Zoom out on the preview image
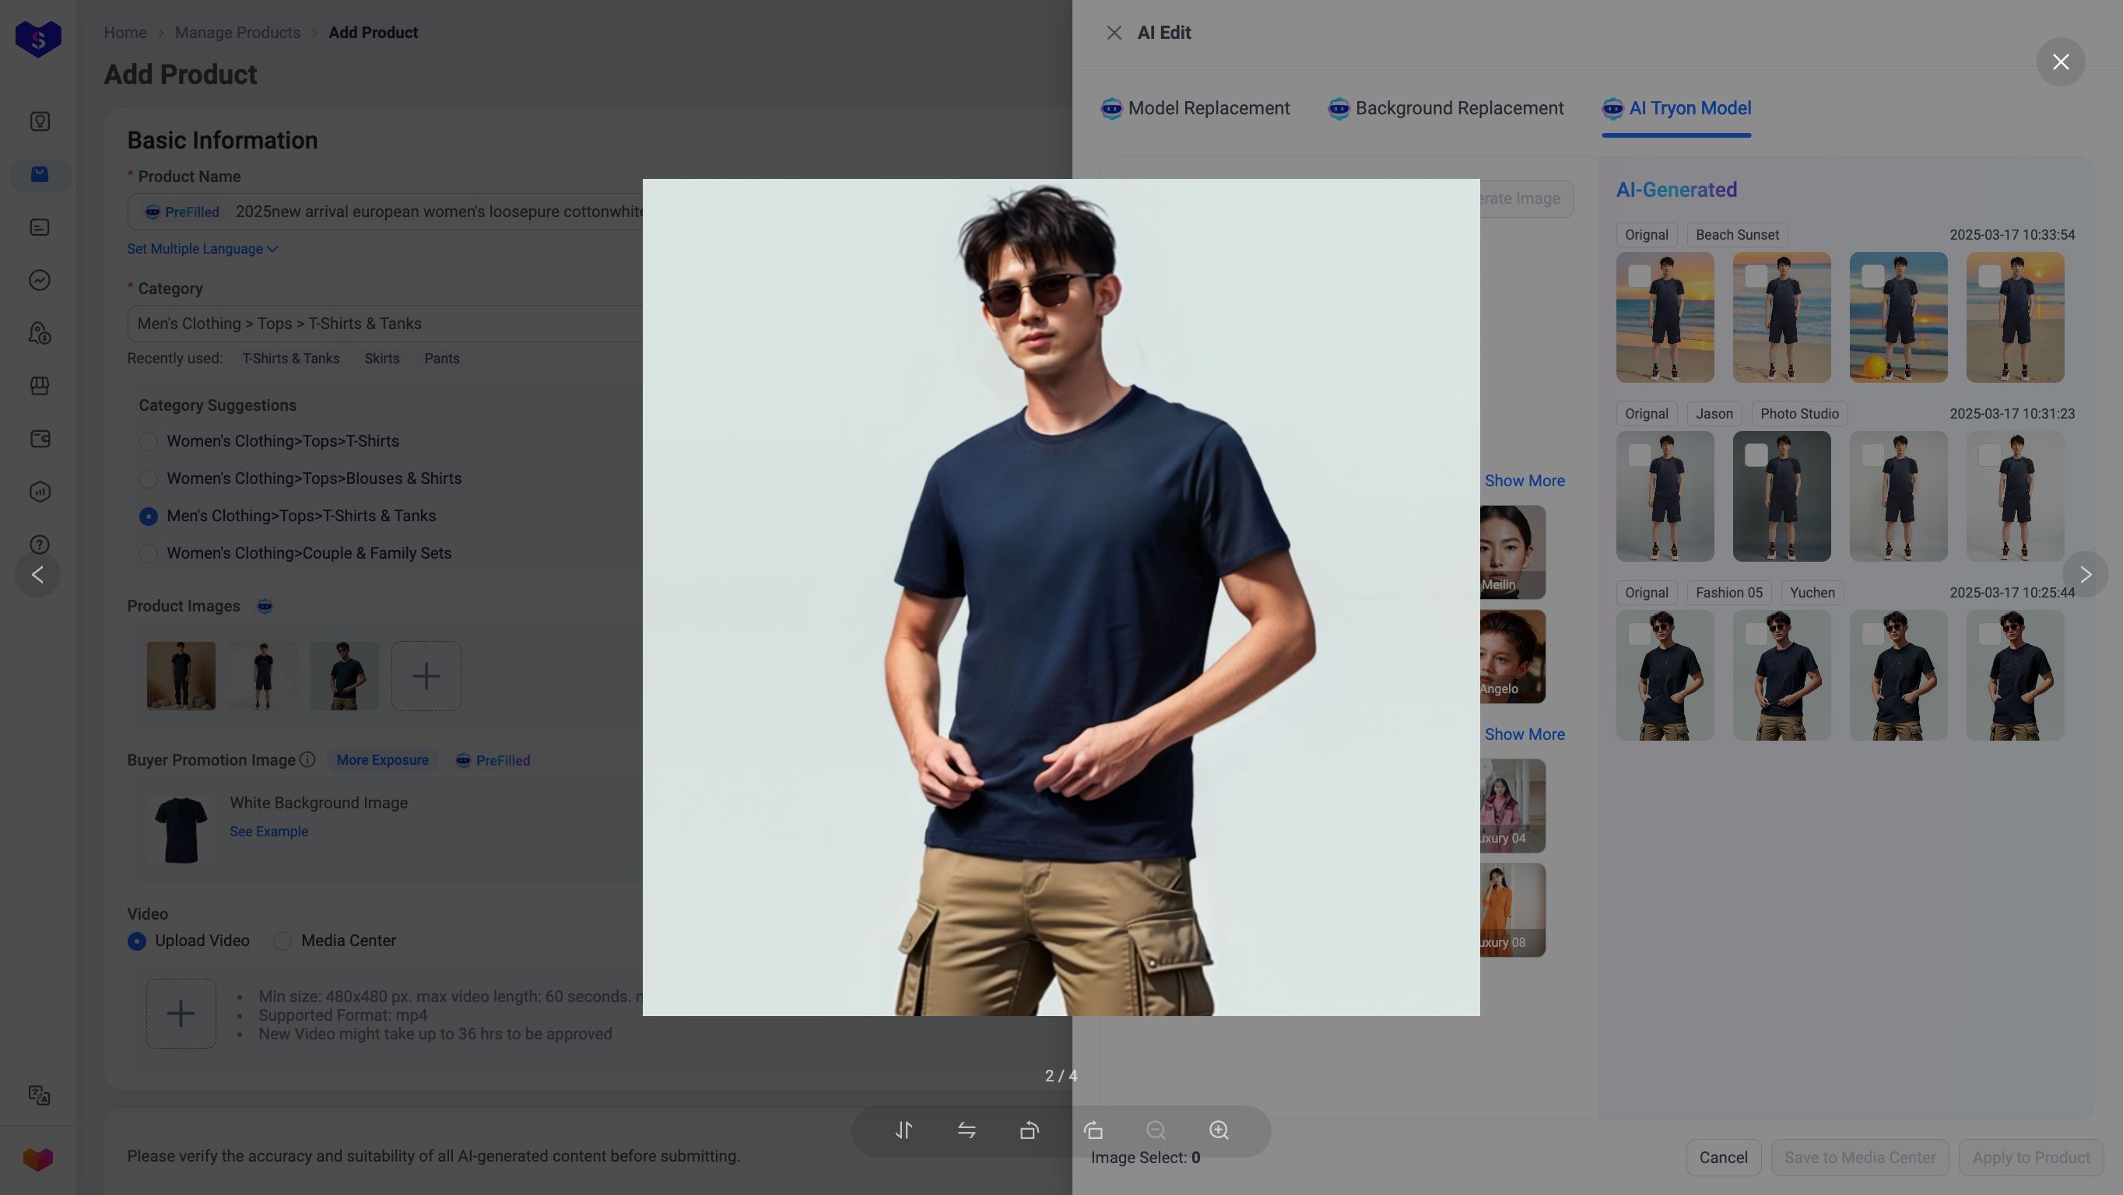Viewport: 2123px width, 1195px height. [1156, 1130]
